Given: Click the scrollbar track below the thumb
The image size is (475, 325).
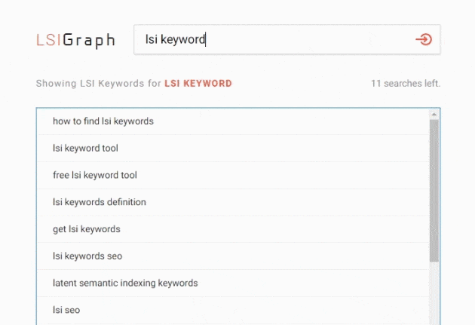Looking at the screenshot, I should 434,293.
